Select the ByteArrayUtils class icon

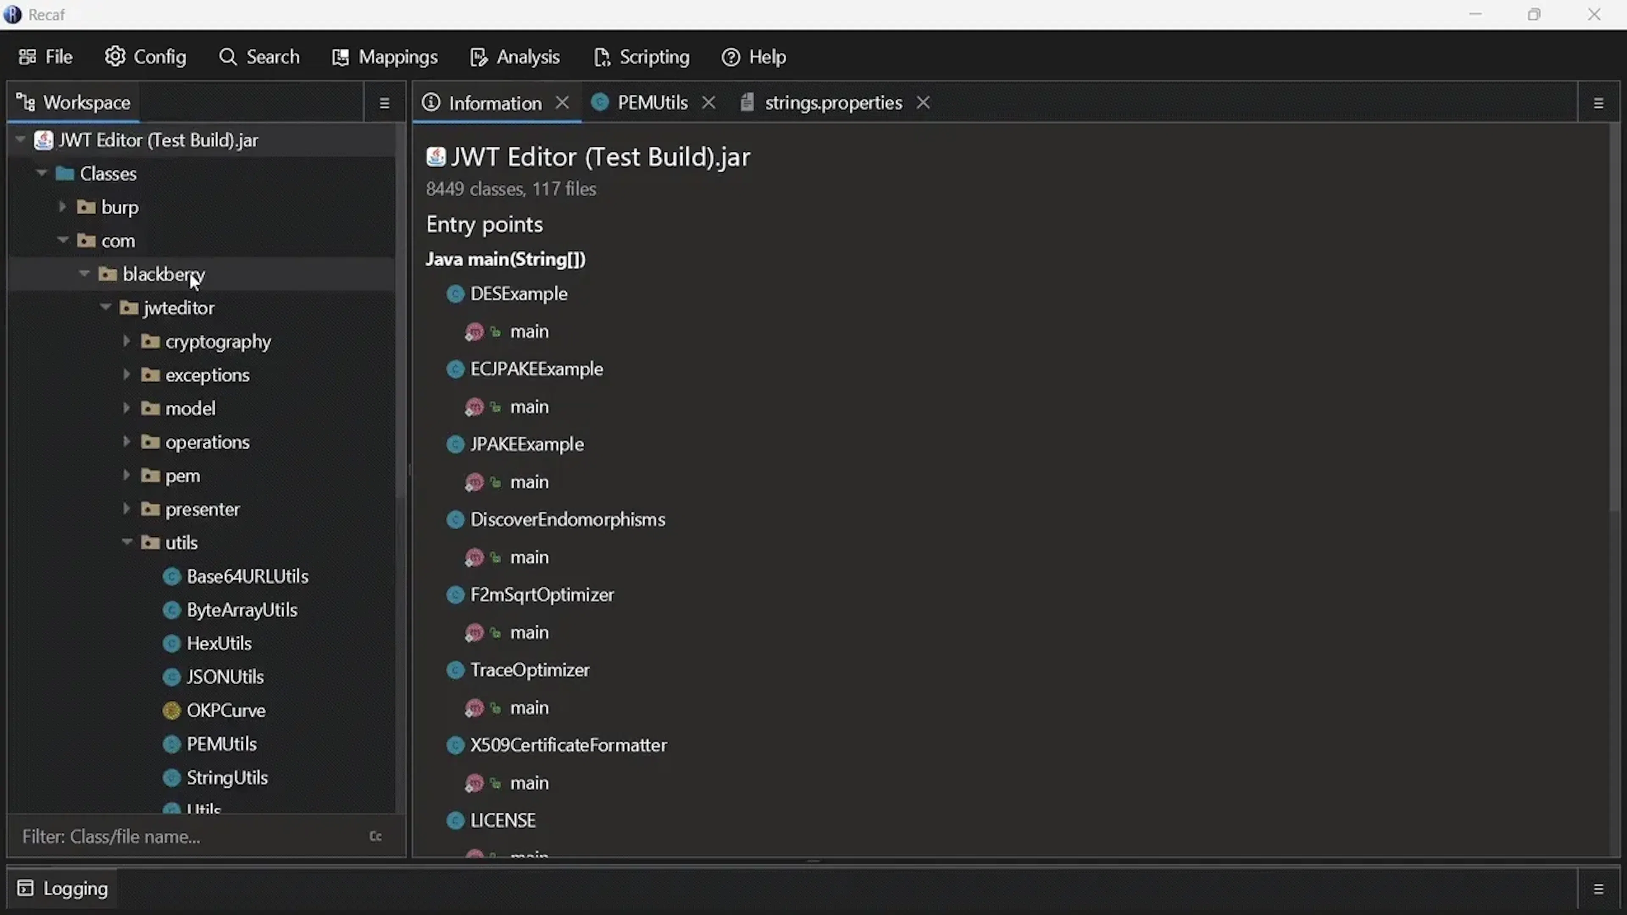click(171, 610)
